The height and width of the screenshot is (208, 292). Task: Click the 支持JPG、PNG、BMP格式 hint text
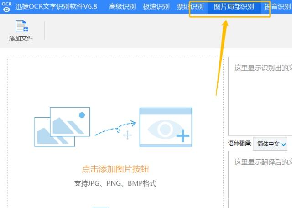point(115,183)
